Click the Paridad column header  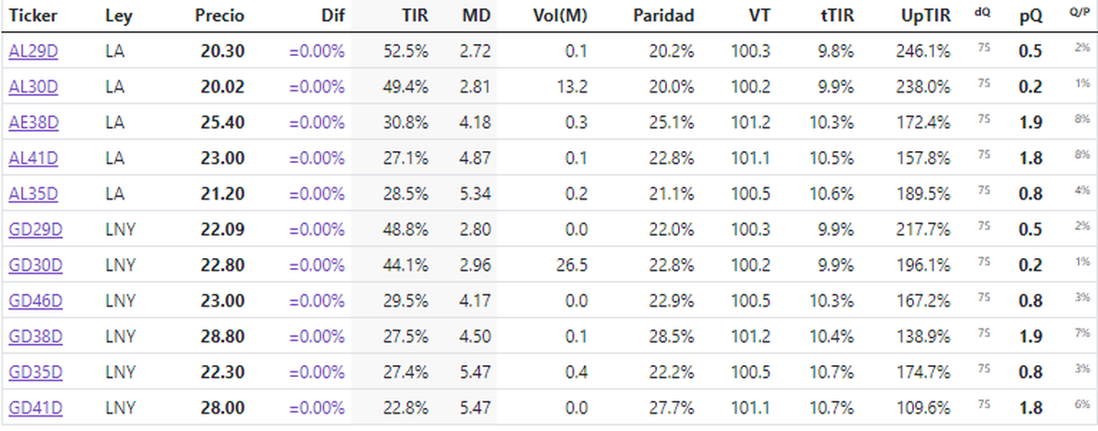pos(663,16)
